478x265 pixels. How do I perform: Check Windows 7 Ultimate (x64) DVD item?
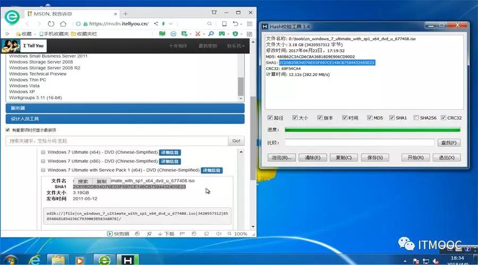(x=43, y=152)
